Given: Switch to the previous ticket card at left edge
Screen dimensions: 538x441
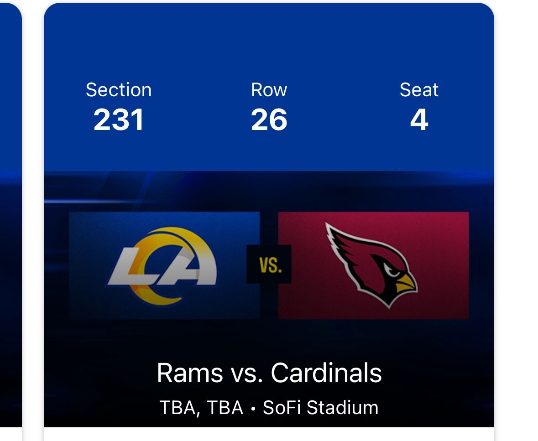Looking at the screenshot, I should tap(10, 219).
